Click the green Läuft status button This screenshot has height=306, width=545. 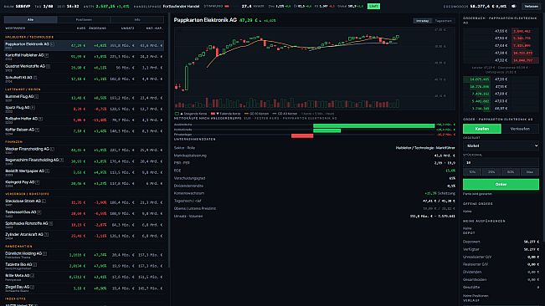[x=373, y=6]
